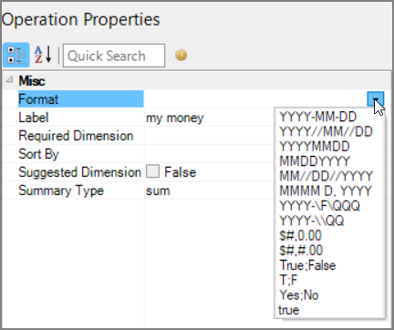Choose YYYY-MM-DD format option
Screen dimensions: 394x330
(x=318, y=117)
